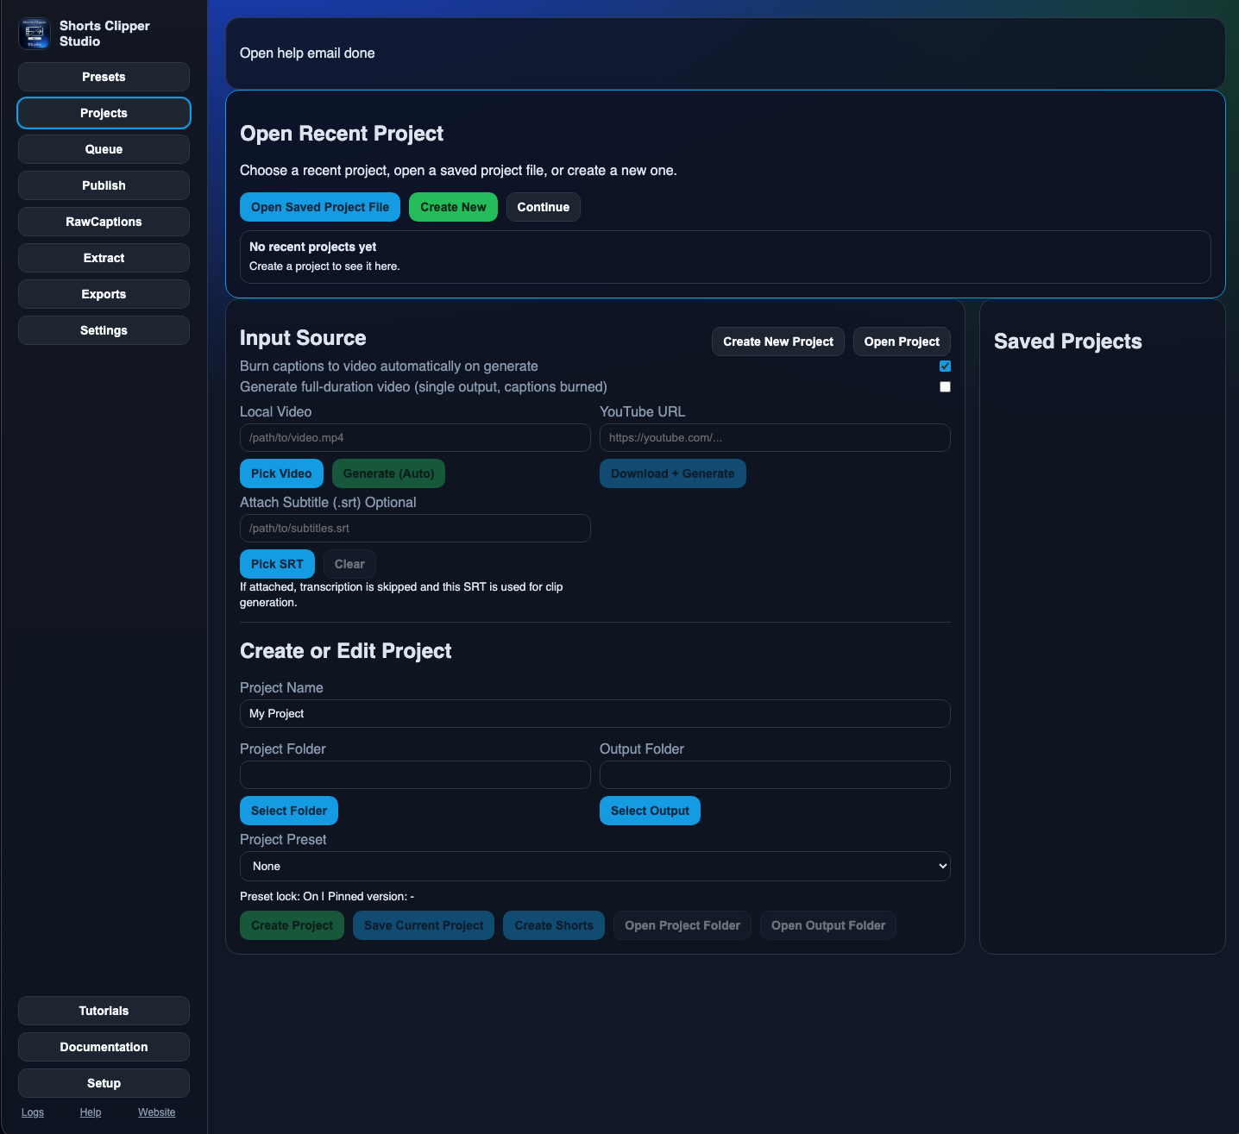This screenshot has height=1134, width=1239.
Task: Click the Pick Video button
Action: pyautogui.click(x=281, y=473)
